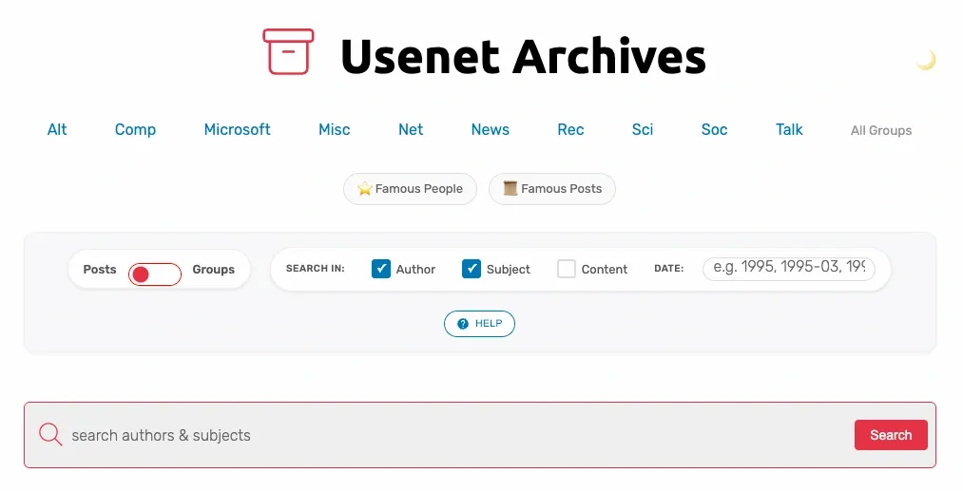Screen dimensions: 963x491
Task: Uncheck the Subject checkbox
Action: [472, 269]
